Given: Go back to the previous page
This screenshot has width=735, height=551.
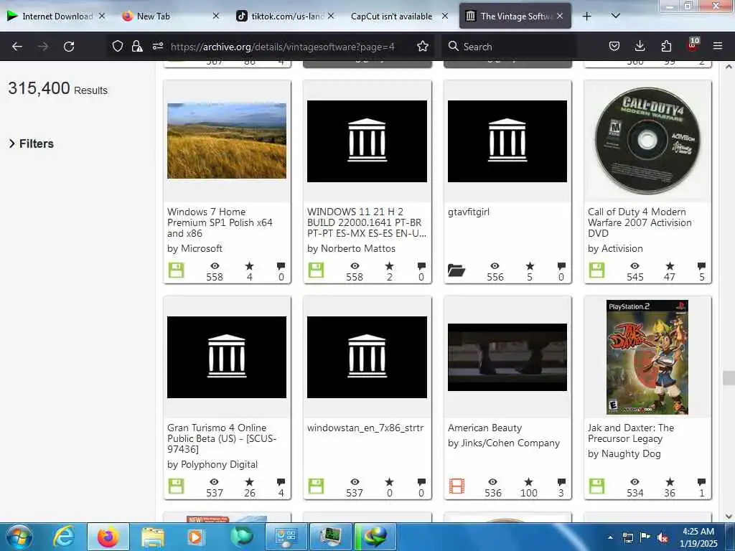Looking at the screenshot, I should pos(17,47).
